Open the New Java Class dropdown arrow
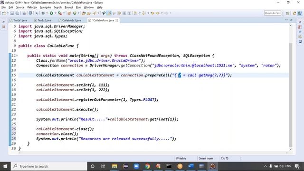Image resolution: width=304 pixels, height=171 pixels. pos(78,13)
